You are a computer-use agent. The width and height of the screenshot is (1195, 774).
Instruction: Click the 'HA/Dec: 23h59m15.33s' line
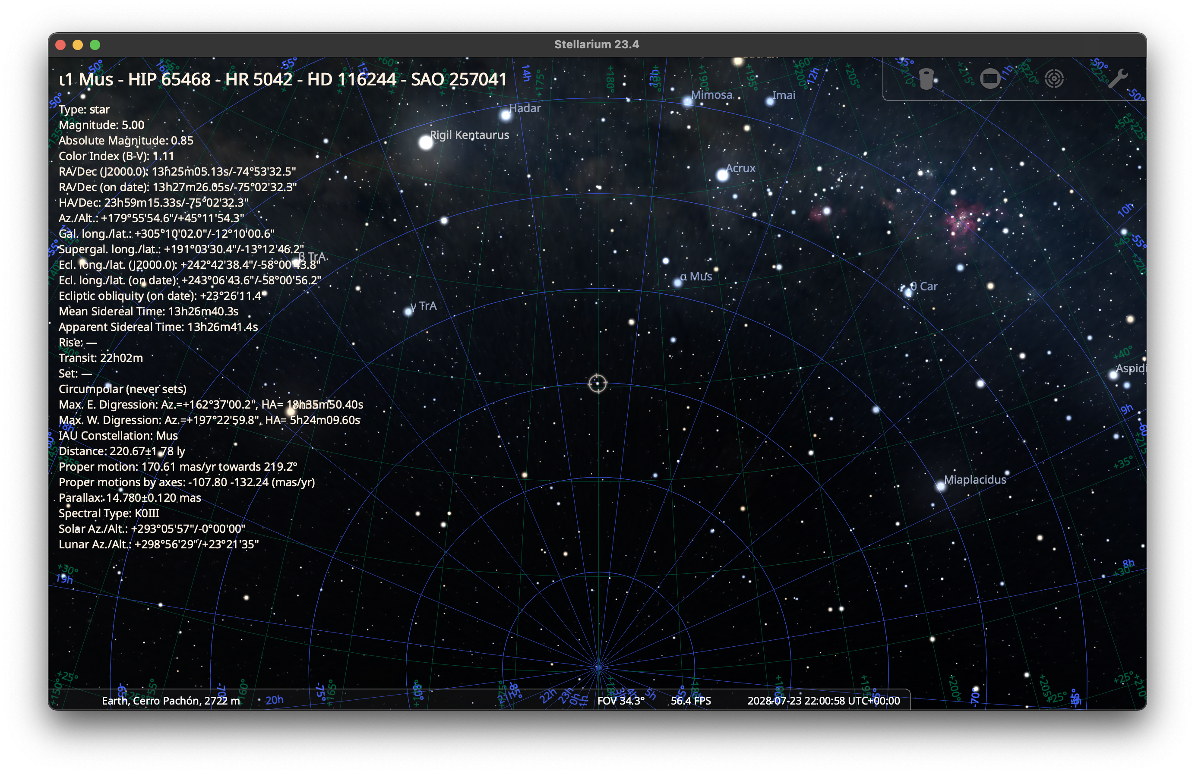153,203
